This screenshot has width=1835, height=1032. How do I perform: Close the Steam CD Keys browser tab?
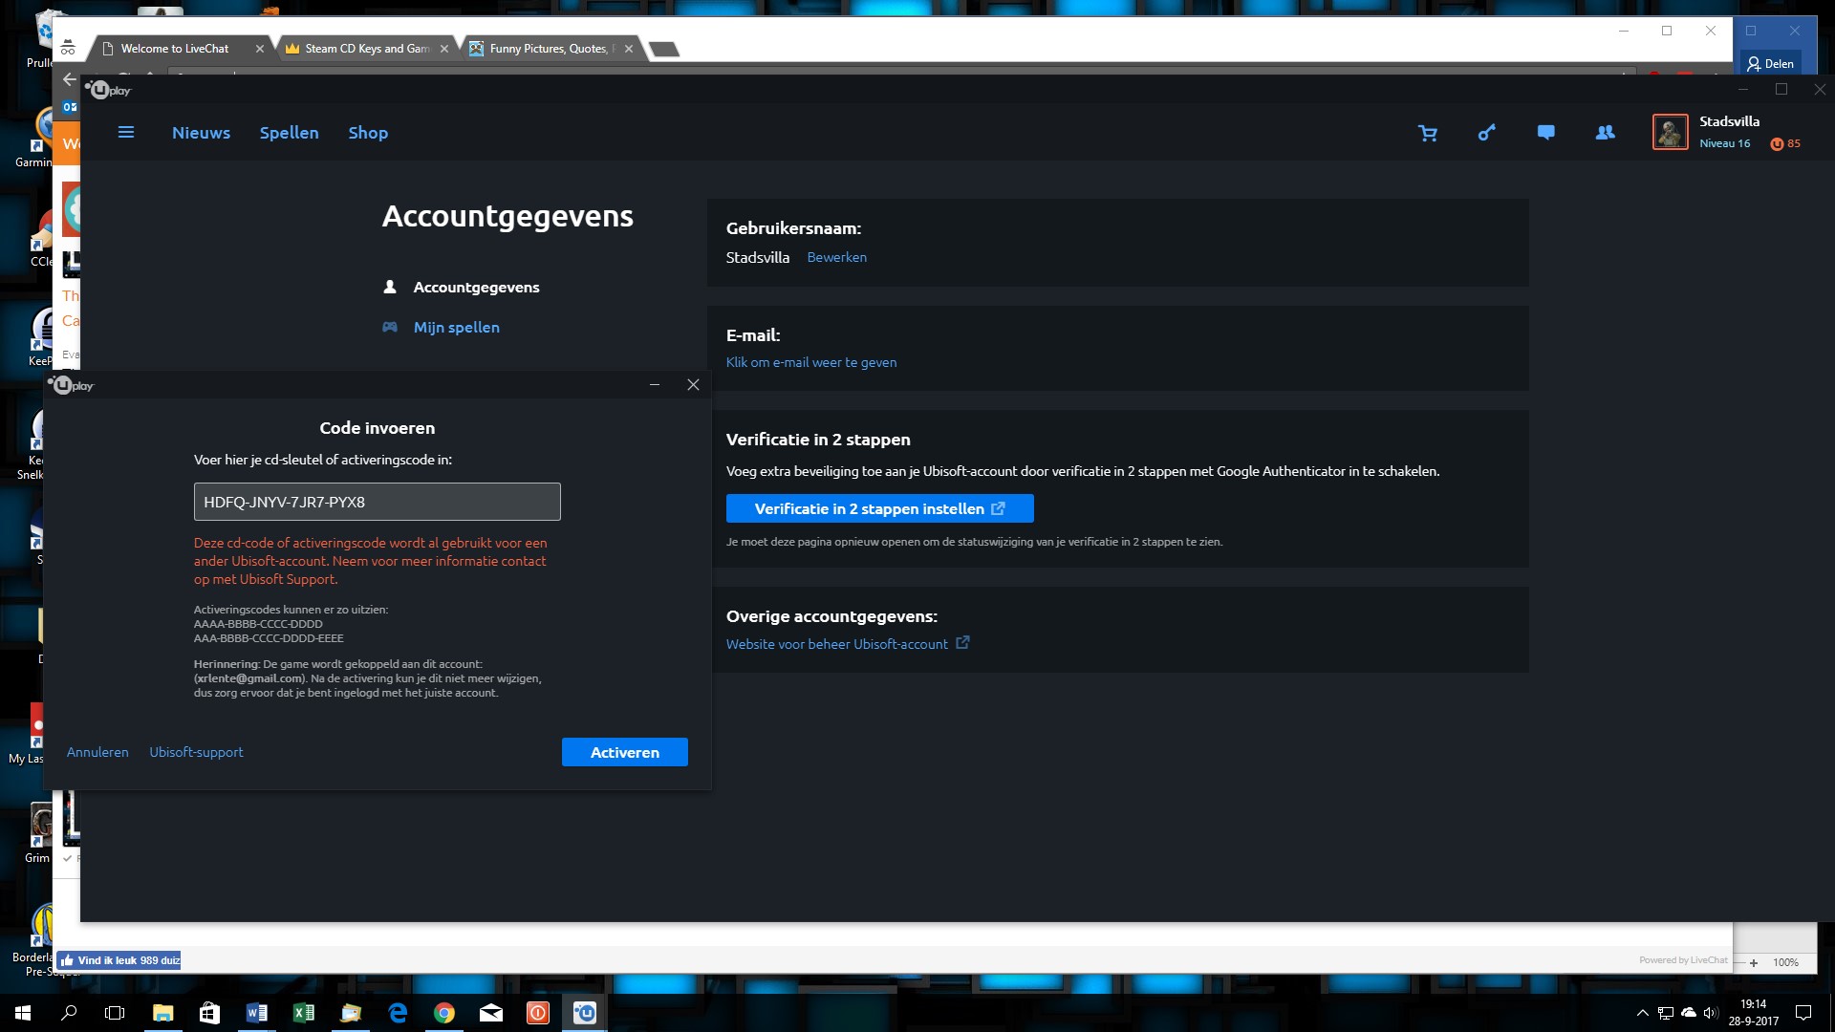click(x=443, y=49)
